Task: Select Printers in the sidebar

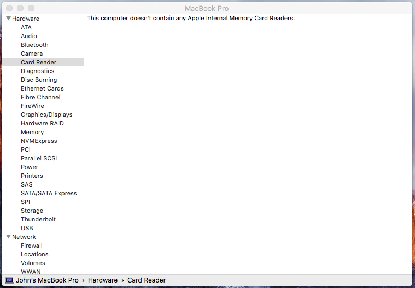Action: coord(32,176)
